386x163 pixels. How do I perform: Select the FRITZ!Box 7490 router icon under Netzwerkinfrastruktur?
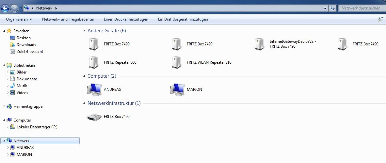[x=94, y=117]
